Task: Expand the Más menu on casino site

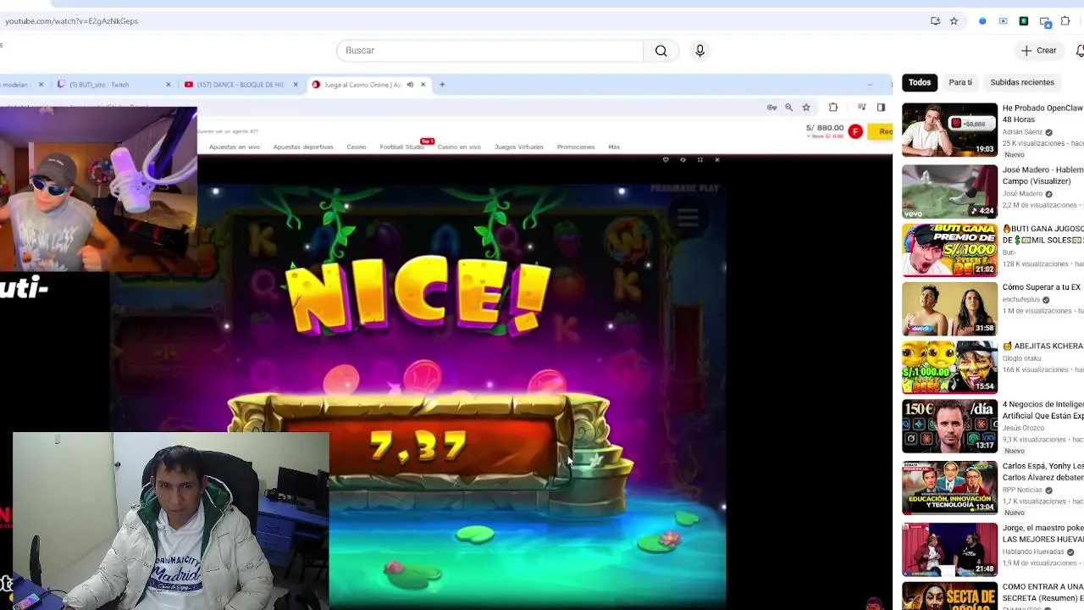Action: 614,147
